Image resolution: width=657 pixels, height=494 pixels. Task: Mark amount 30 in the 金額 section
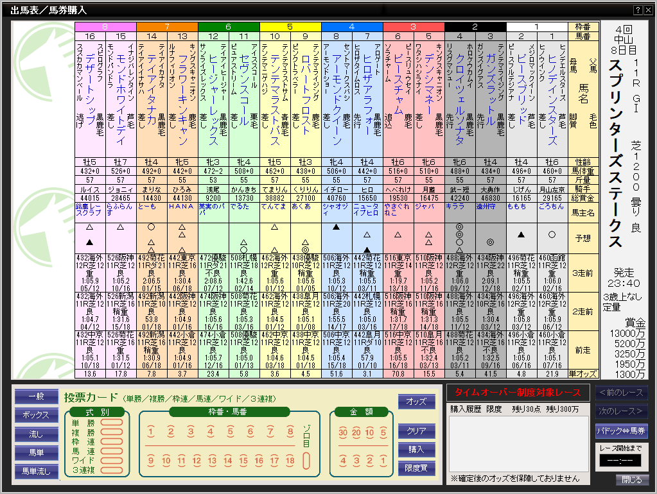[x=342, y=432]
